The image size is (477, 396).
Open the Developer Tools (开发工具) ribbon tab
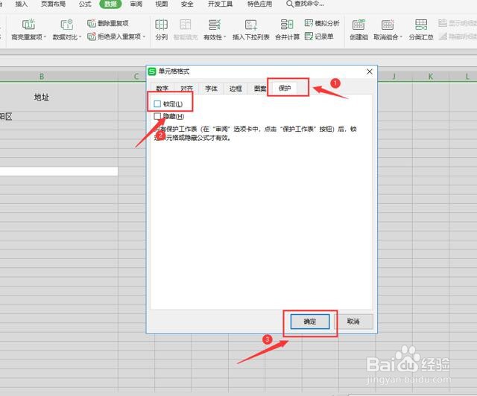221,4
